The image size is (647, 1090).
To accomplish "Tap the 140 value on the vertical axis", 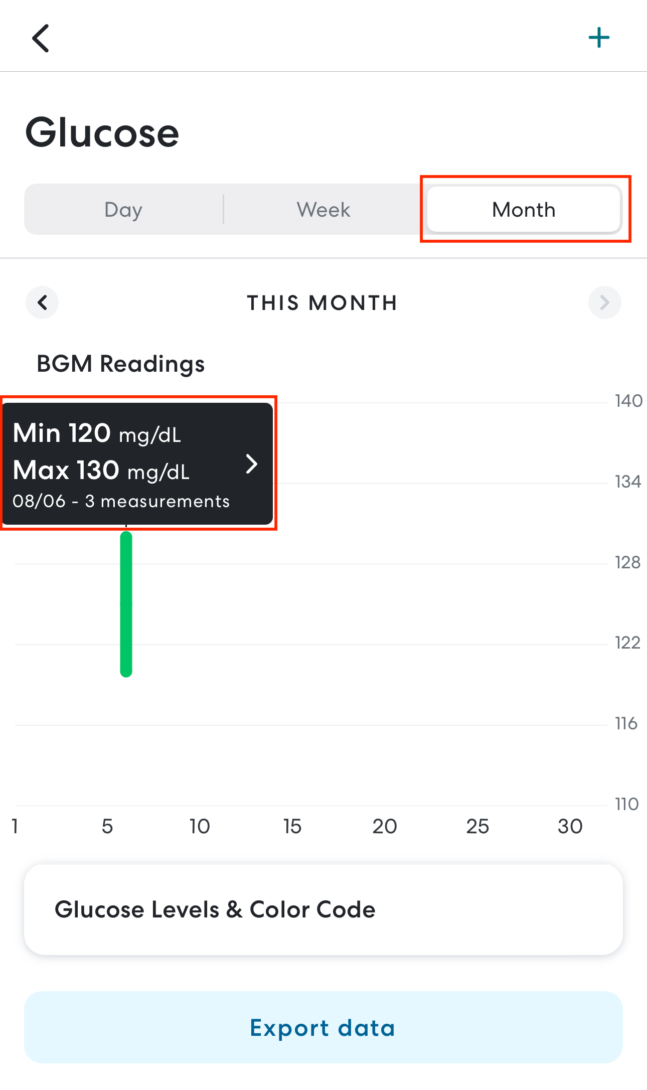I will 628,401.
